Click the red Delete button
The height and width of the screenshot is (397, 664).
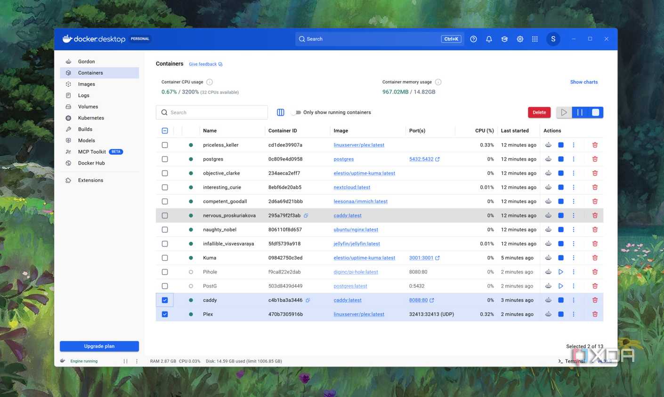[x=539, y=112]
